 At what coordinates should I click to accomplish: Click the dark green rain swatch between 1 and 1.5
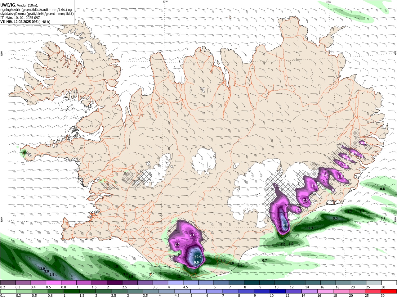(x=71, y=291)
